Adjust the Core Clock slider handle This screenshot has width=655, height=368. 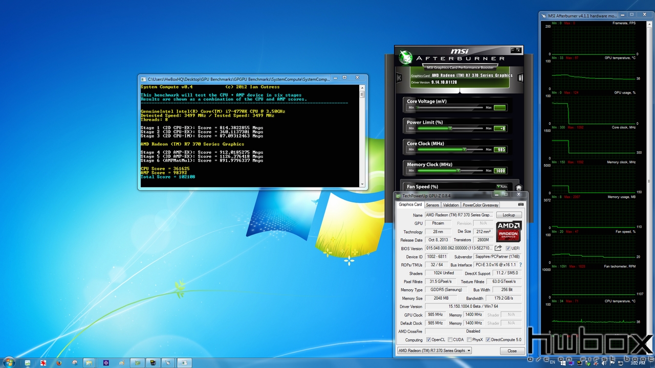(465, 149)
